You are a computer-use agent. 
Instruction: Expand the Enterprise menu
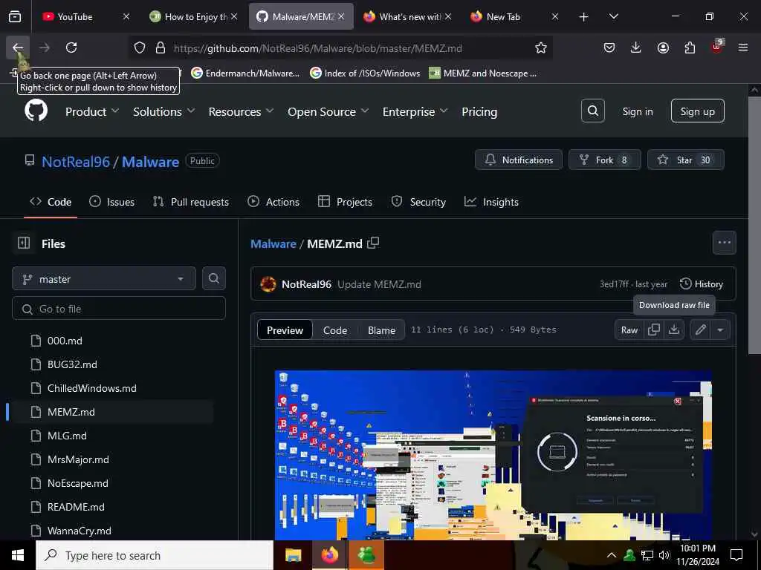pyautogui.click(x=415, y=111)
